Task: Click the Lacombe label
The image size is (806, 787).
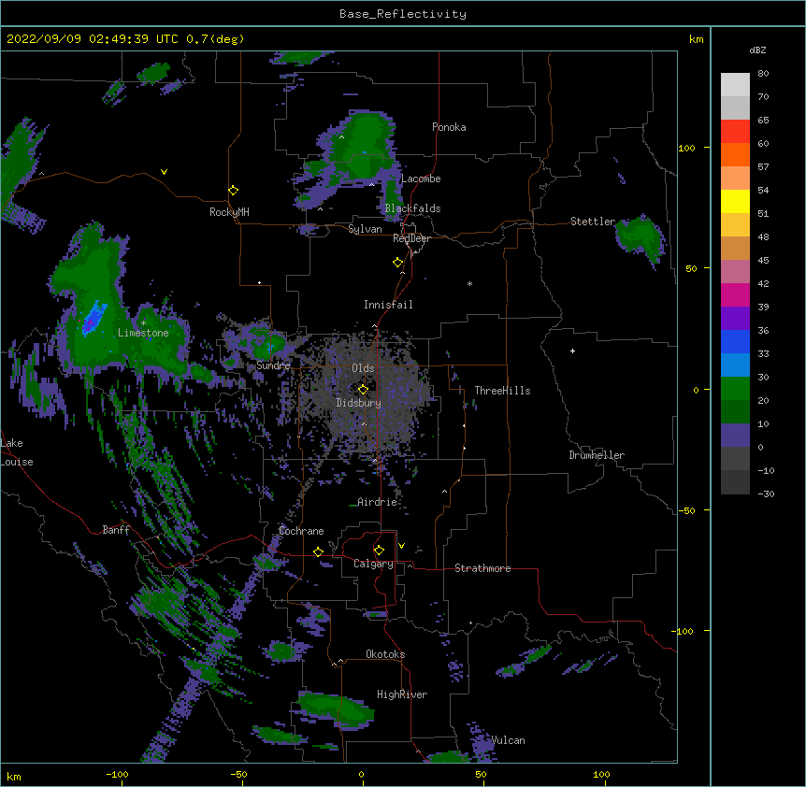Action: point(421,179)
